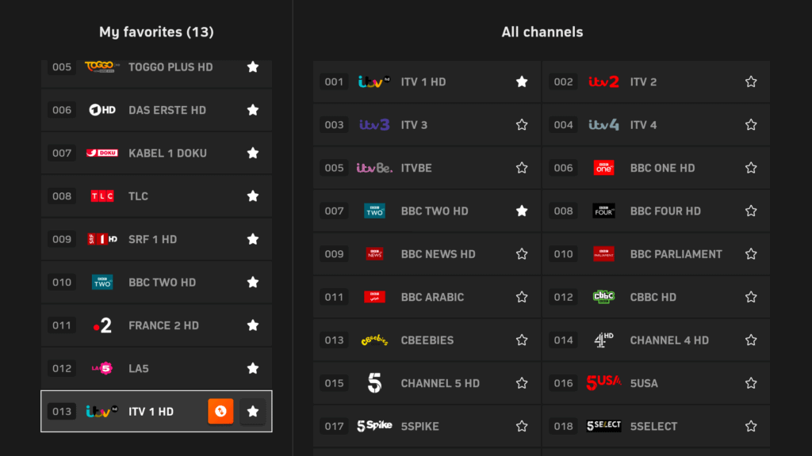Screen dimensions: 812x456
Task: Select LA5 name in favorites
Action: (138, 369)
